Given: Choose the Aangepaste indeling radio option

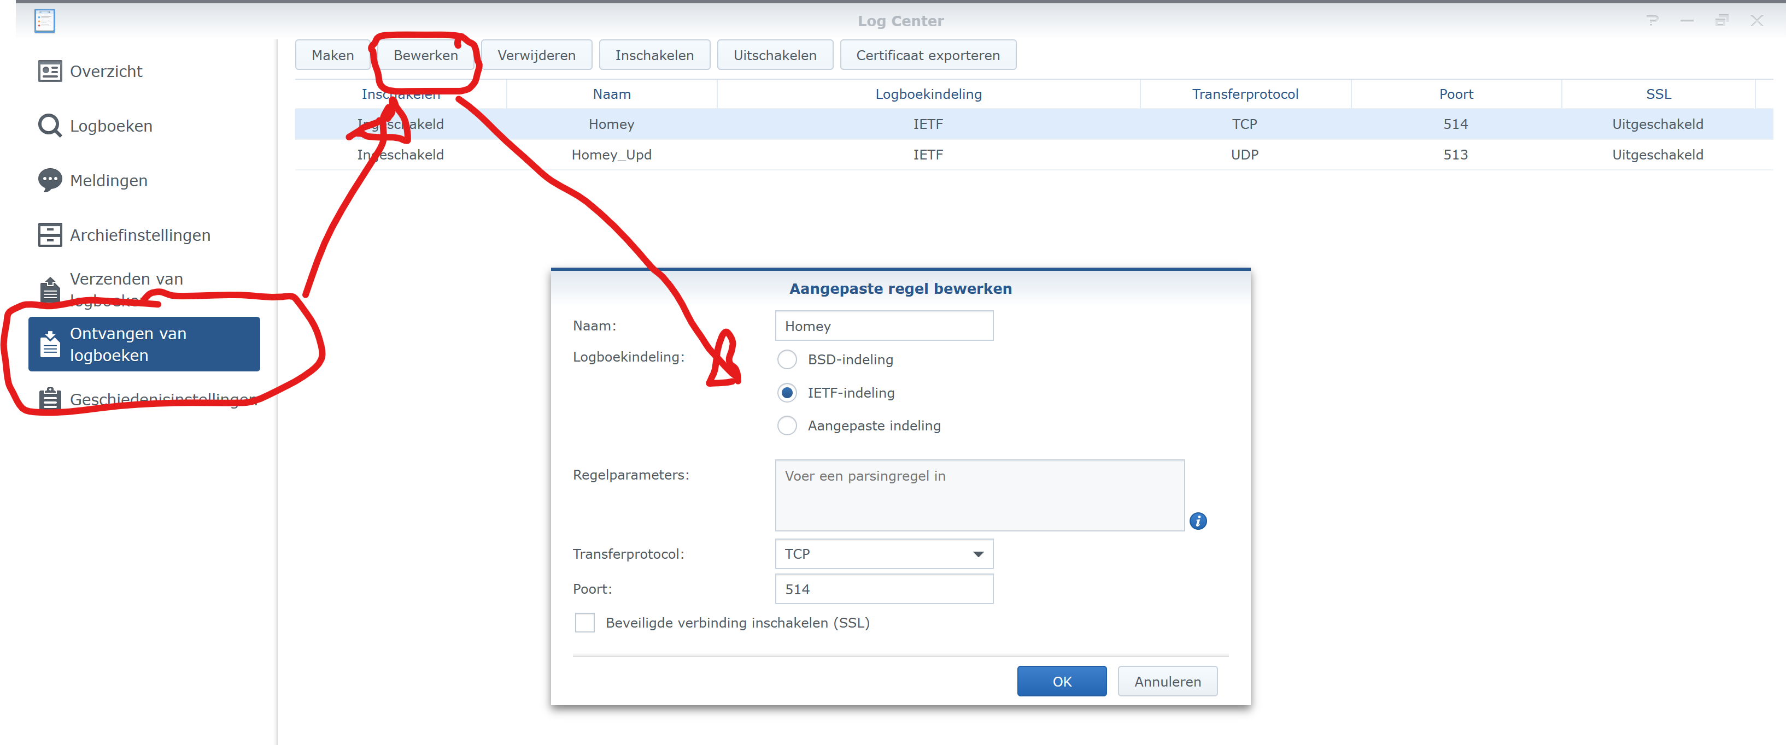Looking at the screenshot, I should [786, 425].
